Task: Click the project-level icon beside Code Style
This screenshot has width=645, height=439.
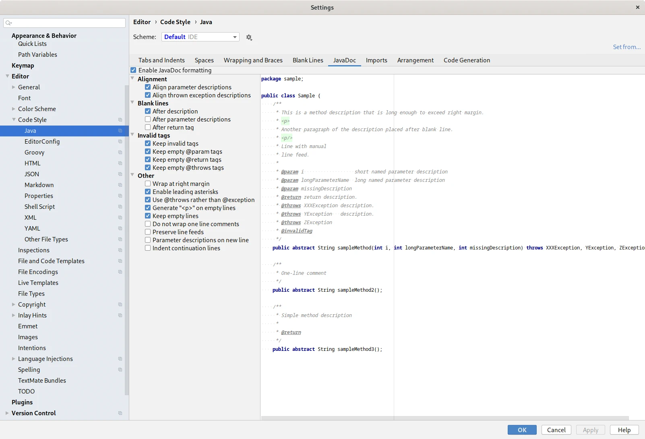Action: click(x=120, y=120)
